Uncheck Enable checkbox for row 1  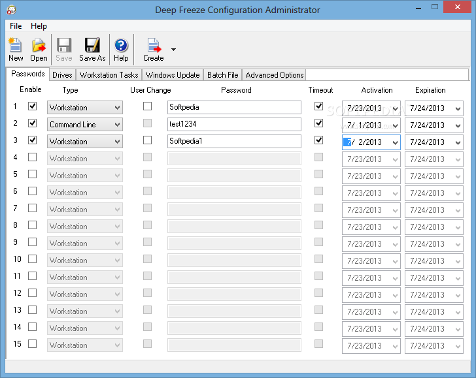pos(32,106)
